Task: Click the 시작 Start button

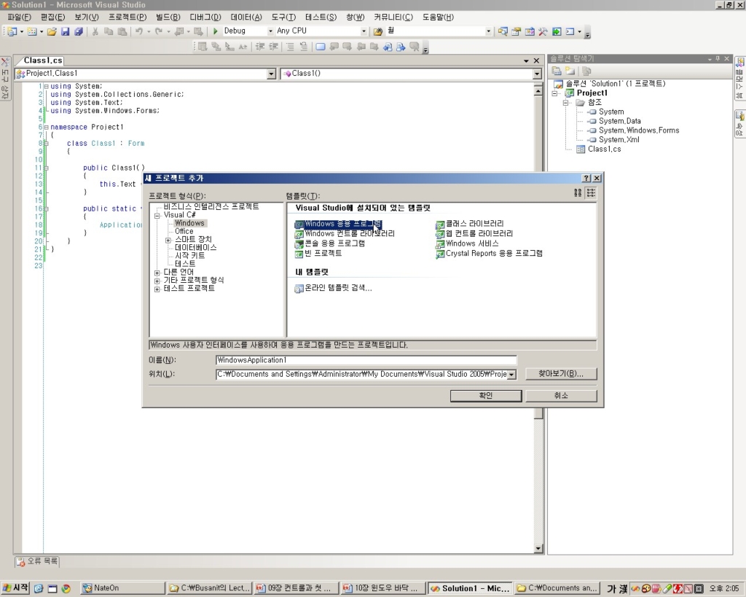Action: 16,588
